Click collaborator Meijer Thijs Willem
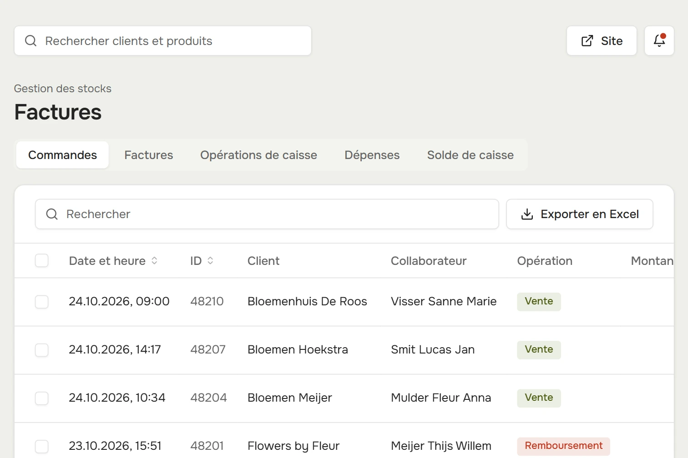 click(441, 446)
